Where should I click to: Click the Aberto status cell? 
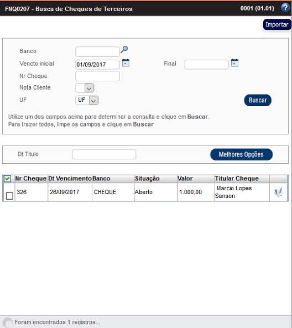(155, 192)
